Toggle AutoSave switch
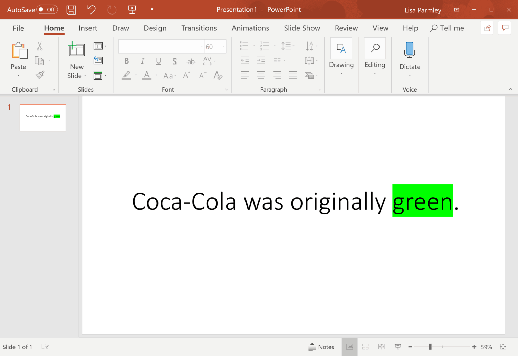518x356 pixels. click(47, 10)
